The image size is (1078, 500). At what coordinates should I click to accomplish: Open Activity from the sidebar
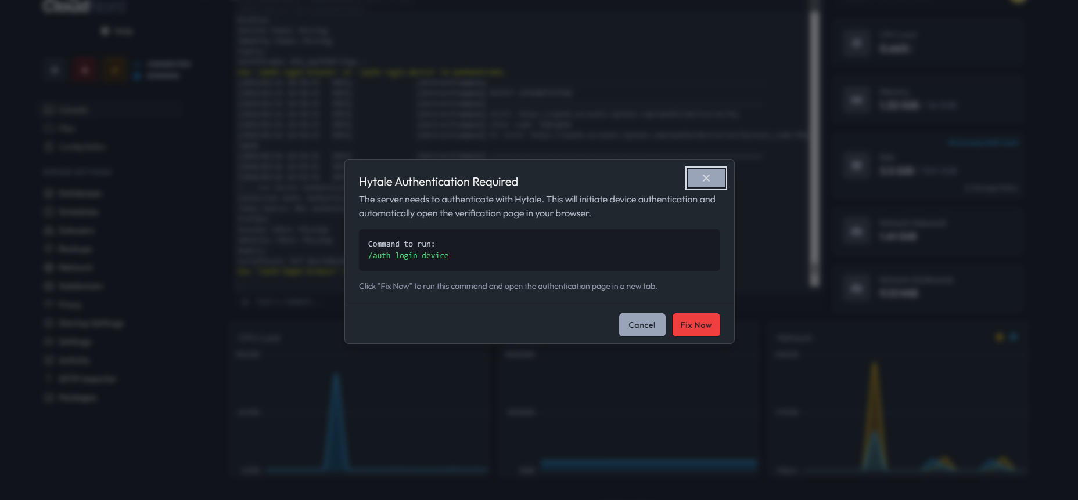pyautogui.click(x=74, y=360)
